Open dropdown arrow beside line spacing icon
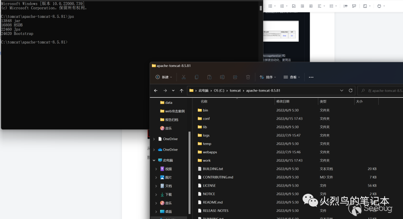This screenshot has height=219, width=403. 336,6
